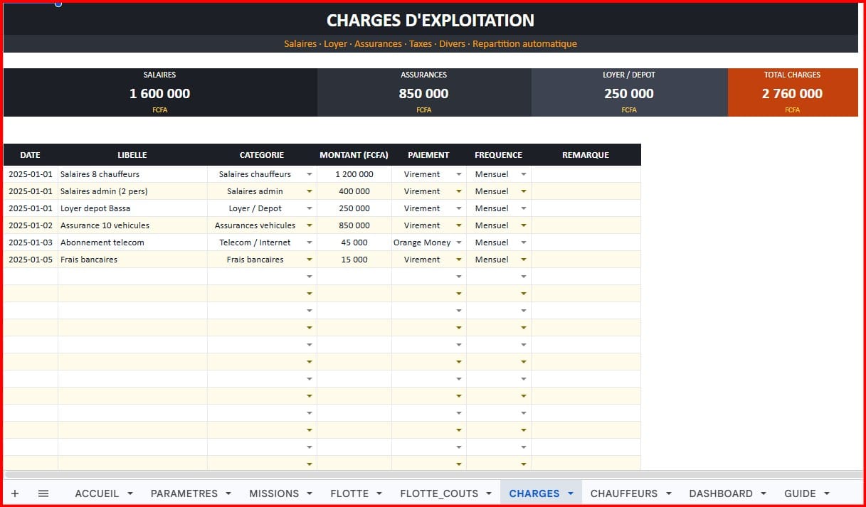Click the Abonnement telecom libelle cell
The width and height of the screenshot is (866, 507).
pyautogui.click(x=133, y=242)
